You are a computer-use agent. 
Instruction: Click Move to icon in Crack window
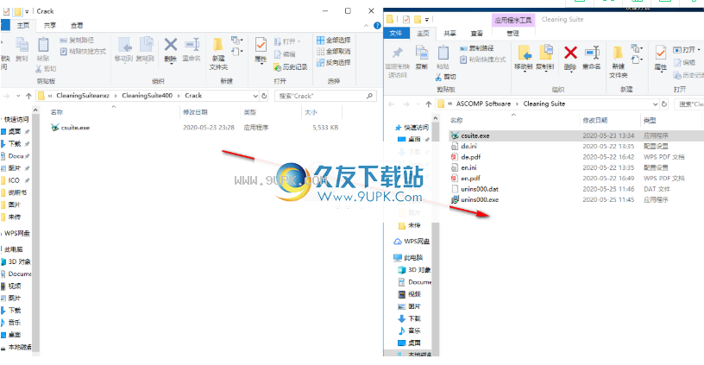(124, 49)
